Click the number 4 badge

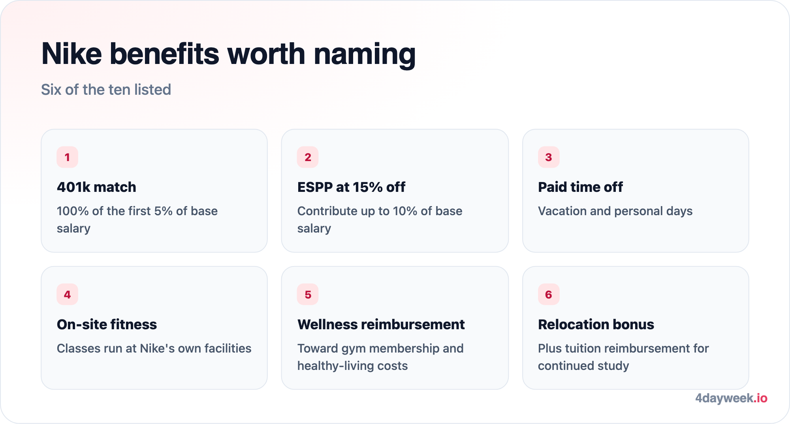click(x=67, y=295)
